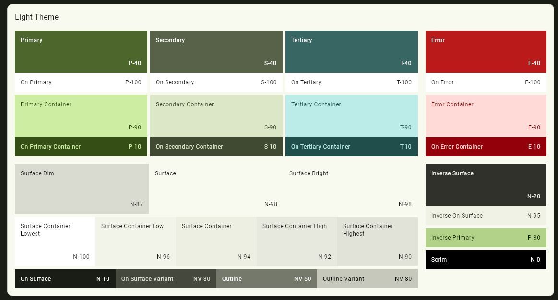Select the Surface Dim N-87 swatch

point(82,189)
